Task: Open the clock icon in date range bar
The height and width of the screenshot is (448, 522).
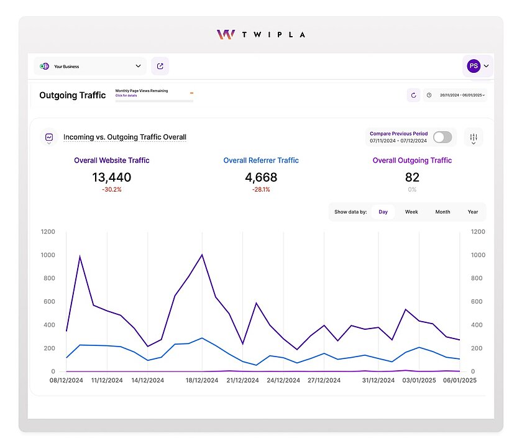Action: pos(429,95)
